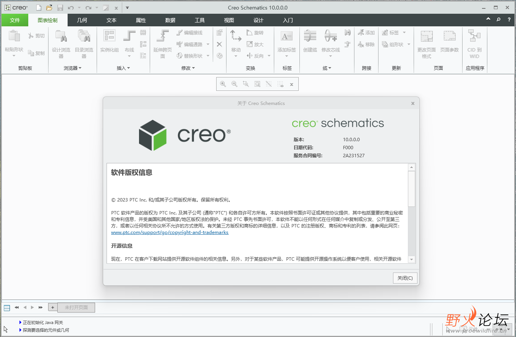Click the search icon in ribbon tab bar
This screenshot has width=516, height=337.
point(498,19)
